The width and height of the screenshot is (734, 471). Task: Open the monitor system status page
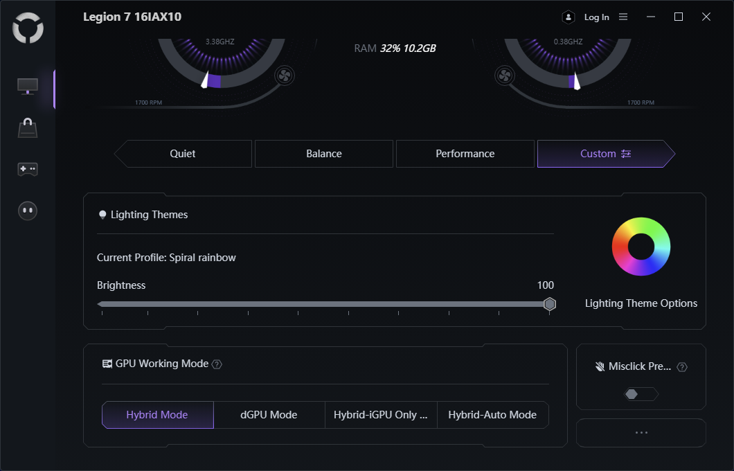click(x=28, y=86)
